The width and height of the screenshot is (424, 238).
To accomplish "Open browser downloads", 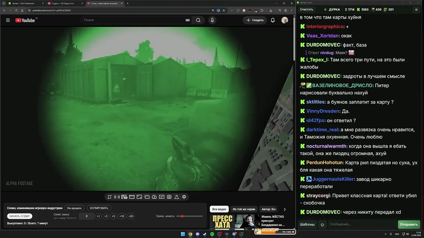I will tap(271, 10).
